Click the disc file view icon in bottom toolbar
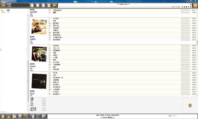The width and height of the screenshot is (198, 119). pos(3,116)
